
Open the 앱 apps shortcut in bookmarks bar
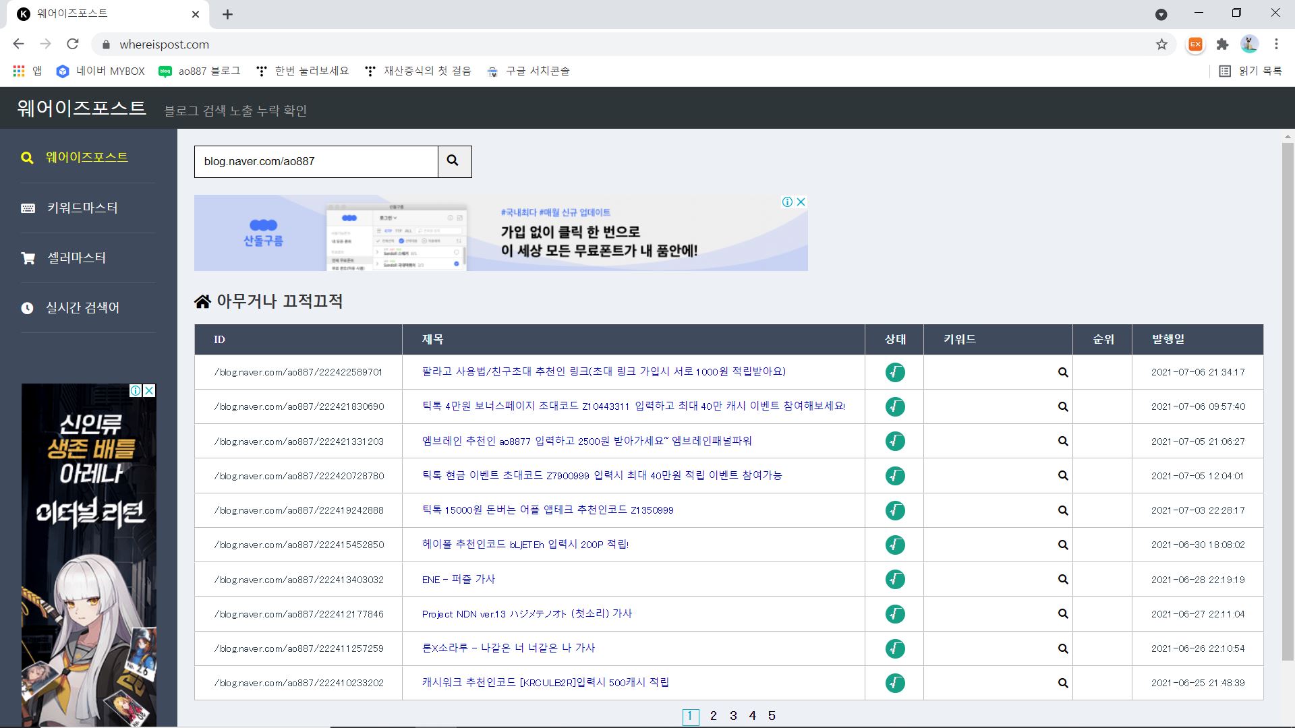[28, 71]
